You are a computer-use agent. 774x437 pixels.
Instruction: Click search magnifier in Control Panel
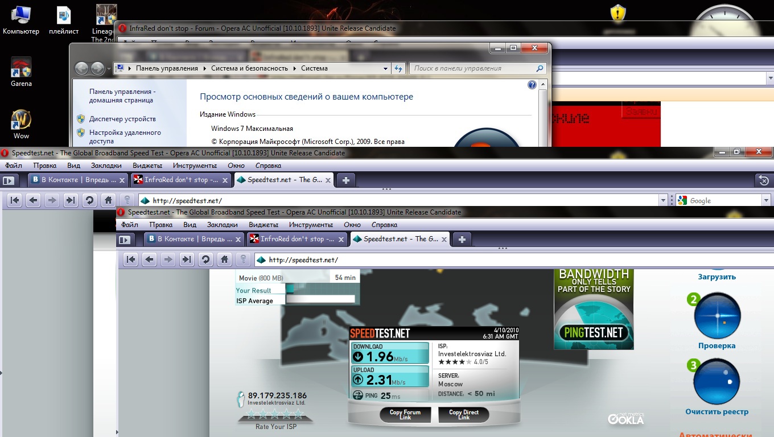click(x=540, y=68)
